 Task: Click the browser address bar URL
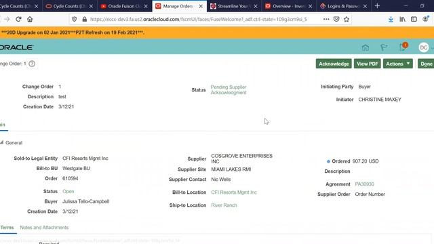pos(199,19)
